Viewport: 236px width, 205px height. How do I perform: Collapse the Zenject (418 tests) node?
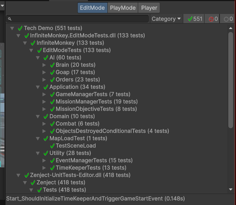[x=25, y=183]
